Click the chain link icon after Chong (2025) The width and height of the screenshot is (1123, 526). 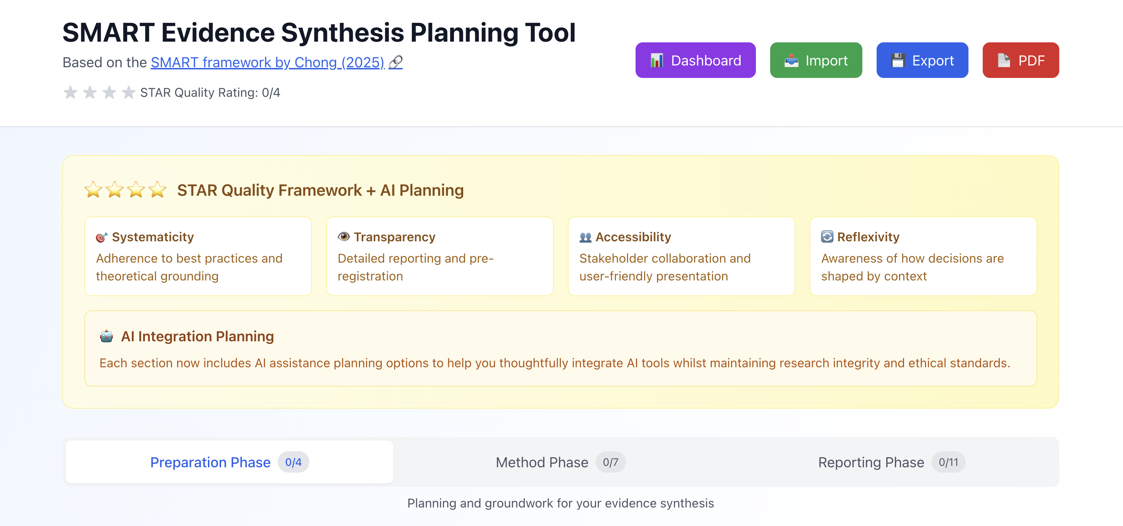tap(396, 62)
